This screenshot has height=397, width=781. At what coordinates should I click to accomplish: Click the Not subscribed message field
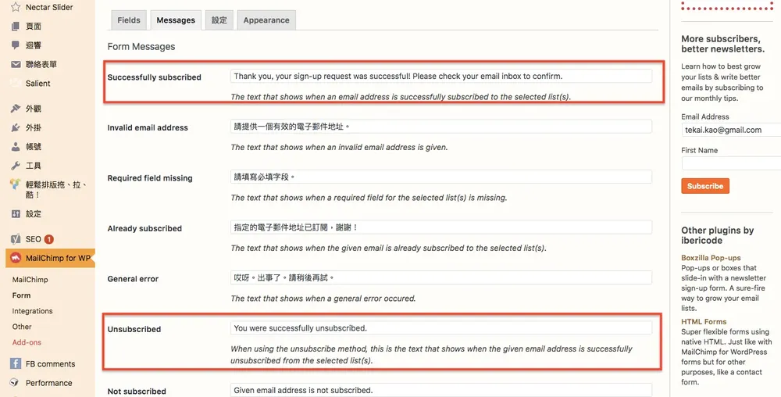[x=441, y=390]
